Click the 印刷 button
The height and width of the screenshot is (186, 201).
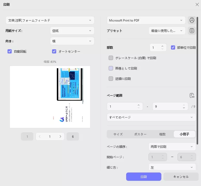pyautogui.click(x=144, y=177)
